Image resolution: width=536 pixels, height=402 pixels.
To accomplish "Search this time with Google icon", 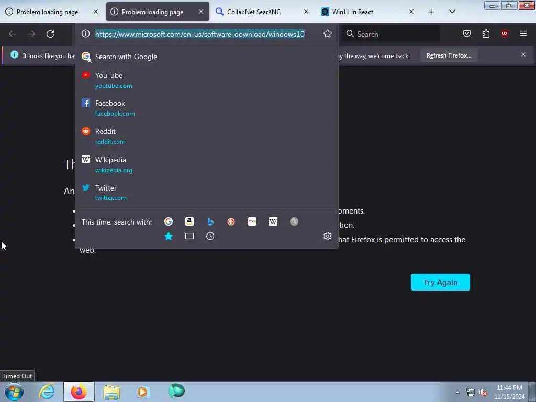I will pos(169,221).
